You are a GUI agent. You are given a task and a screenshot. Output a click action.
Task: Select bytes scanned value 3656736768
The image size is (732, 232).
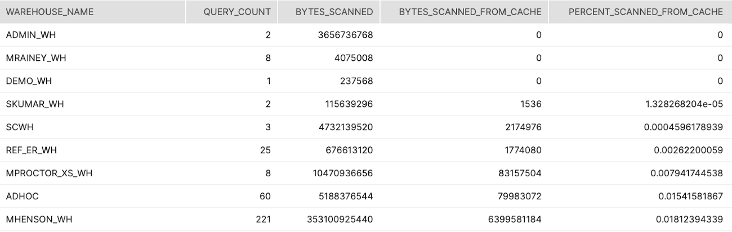point(344,35)
